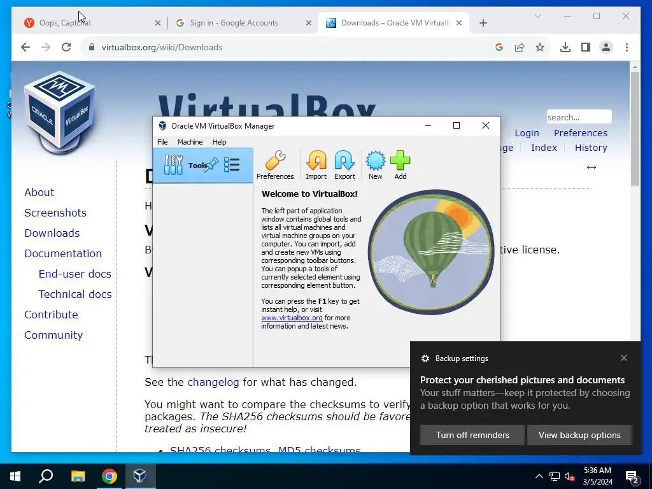The height and width of the screenshot is (489, 652).
Task: Open Chrome three-dot menu
Action: (627, 47)
